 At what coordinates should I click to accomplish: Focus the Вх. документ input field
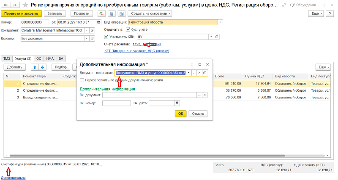point(150,95)
